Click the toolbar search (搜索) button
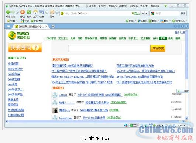This screenshot has height=143, width=196. tap(183, 13)
